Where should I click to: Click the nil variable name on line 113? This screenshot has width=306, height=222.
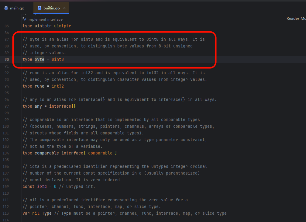click(x=36, y=213)
